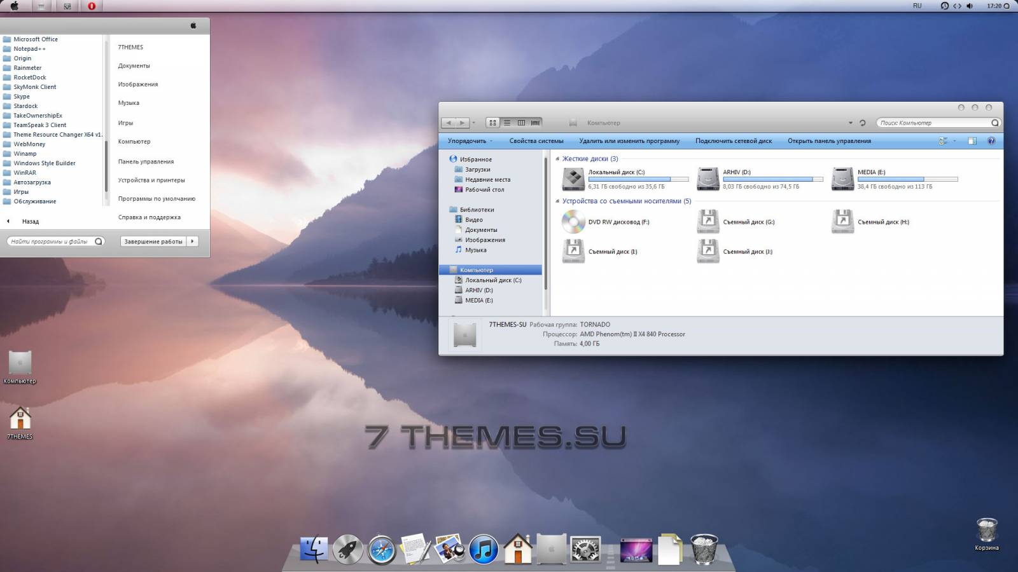1018x572 pixels.
Task: Go forward in the Explorer window
Action: tap(463, 123)
